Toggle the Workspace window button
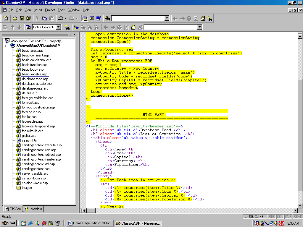Viewport: 303px width, 227px height. coord(85,18)
